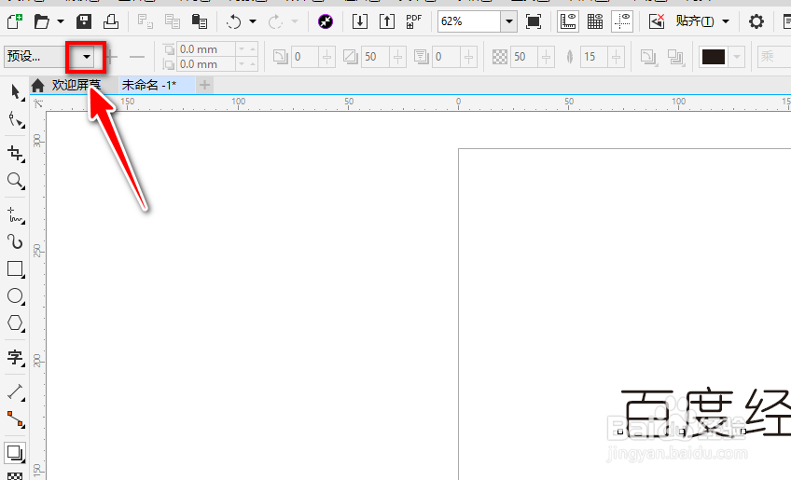Viewport: 791px width, 480px height.
Task: Click the upper 0.0 mm shadow offset field
Action: (x=206, y=48)
